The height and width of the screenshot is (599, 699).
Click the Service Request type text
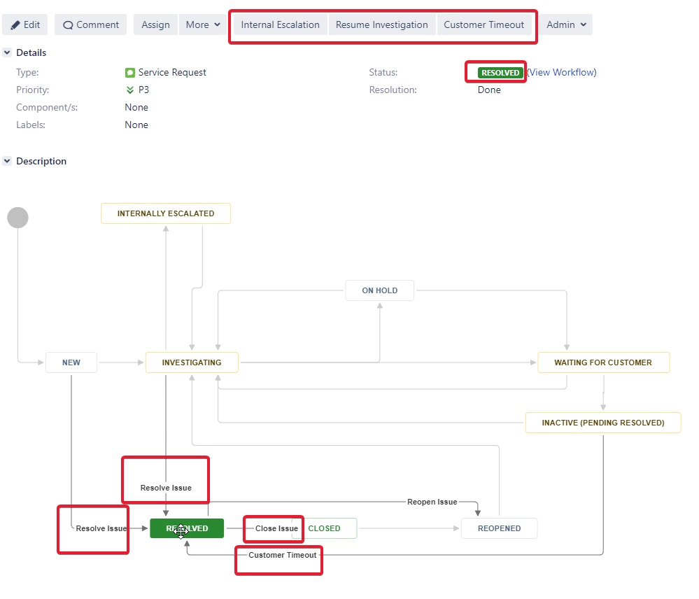172,73
